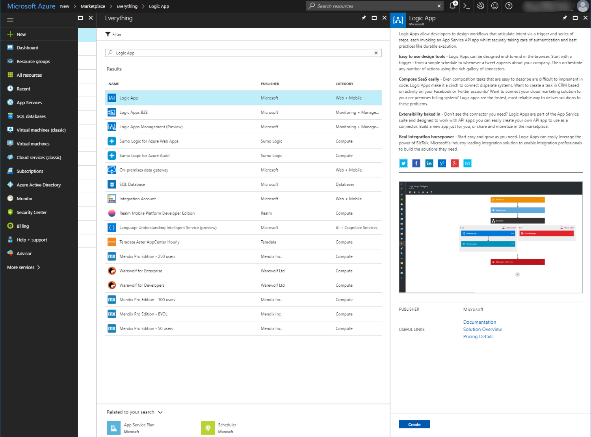Select Logic Apps Management (Preview) result
This screenshot has width=591, height=437.
(243, 127)
